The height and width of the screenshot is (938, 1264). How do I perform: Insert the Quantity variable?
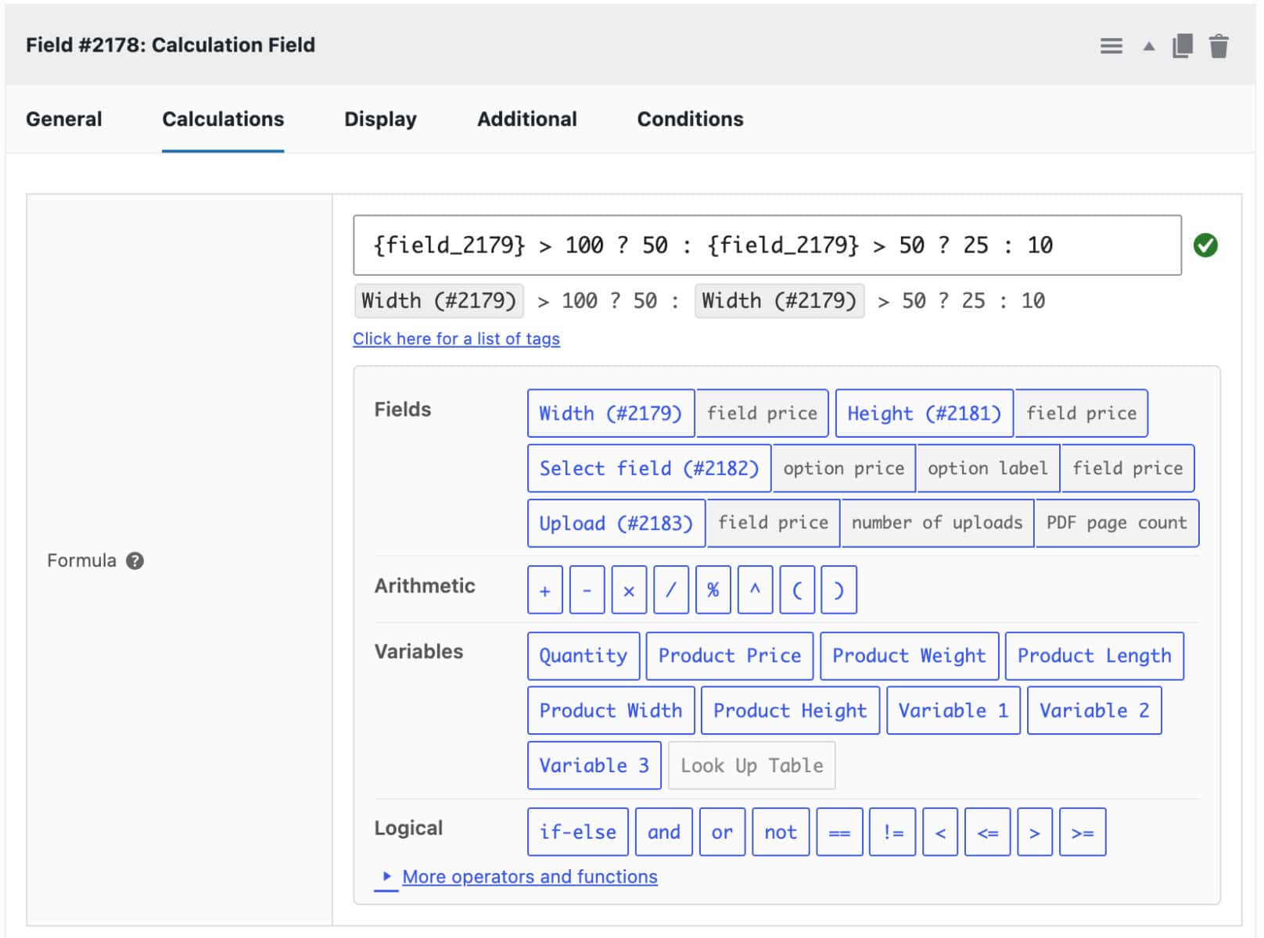[584, 656]
